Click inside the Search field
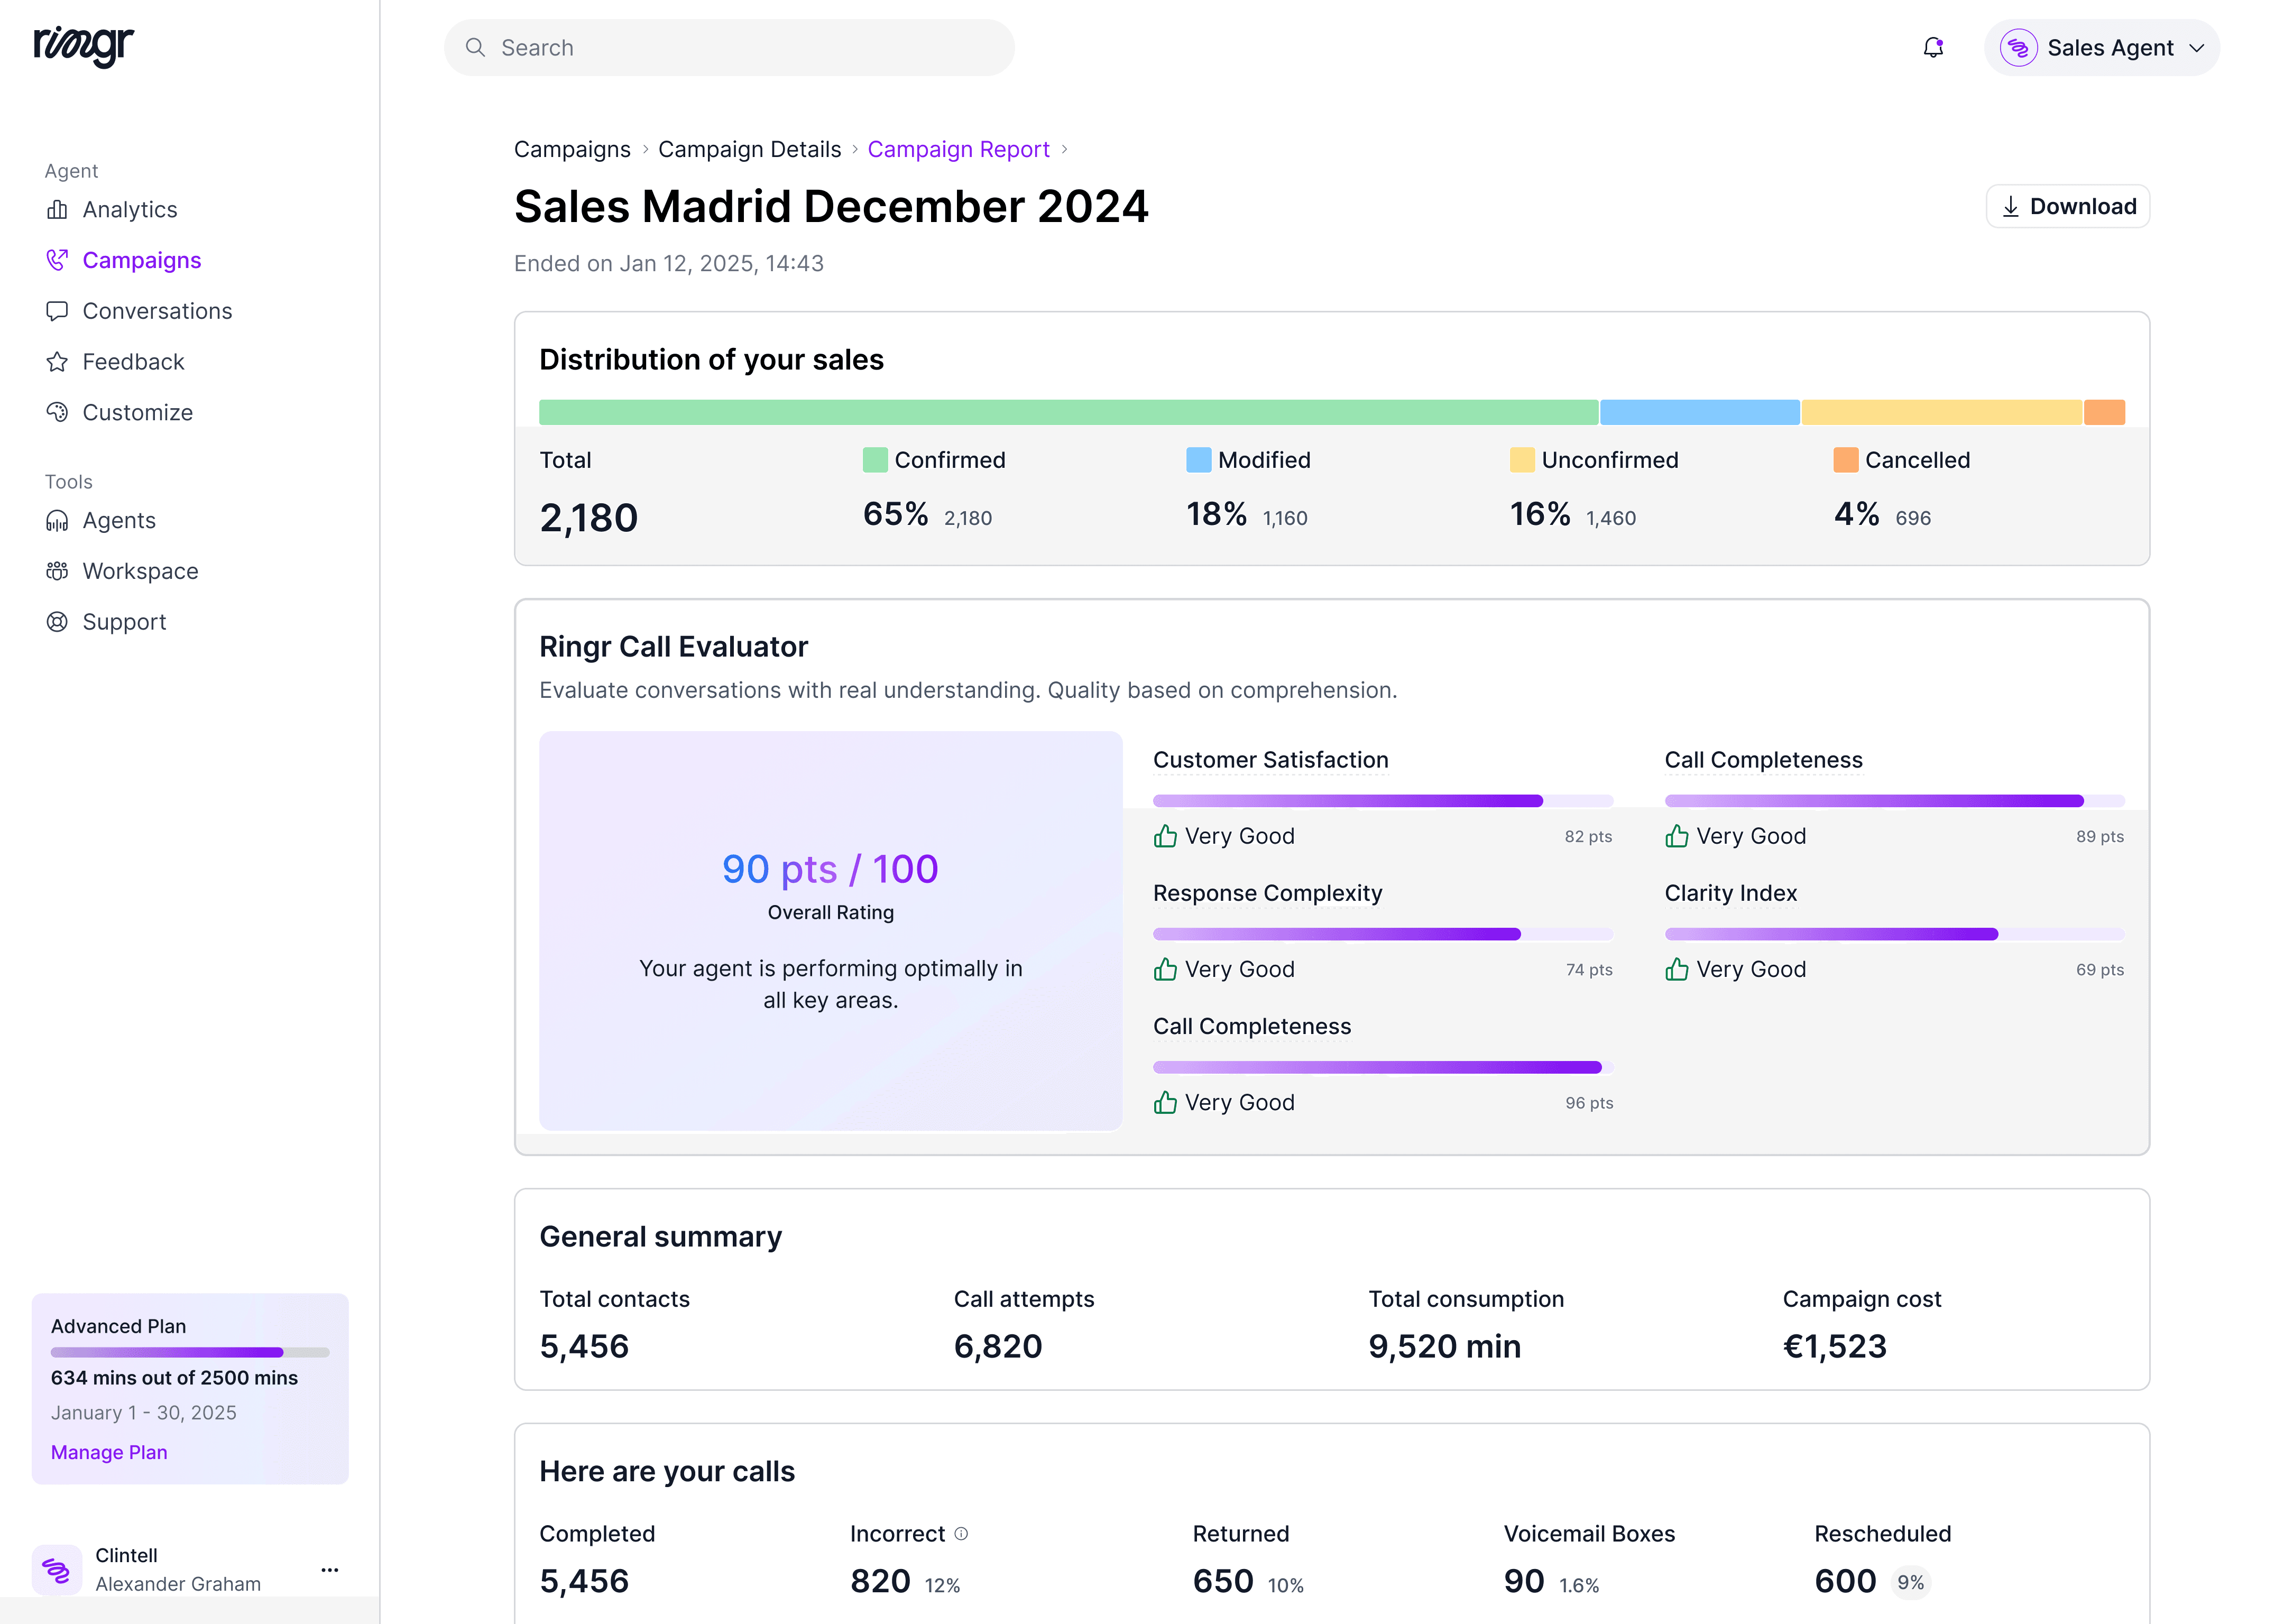The height and width of the screenshot is (1624, 2284). 729,47
